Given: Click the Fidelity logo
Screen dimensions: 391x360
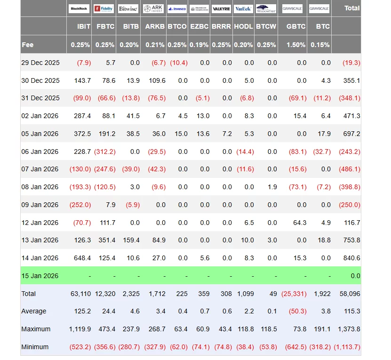Looking at the screenshot, I should pos(104,8).
